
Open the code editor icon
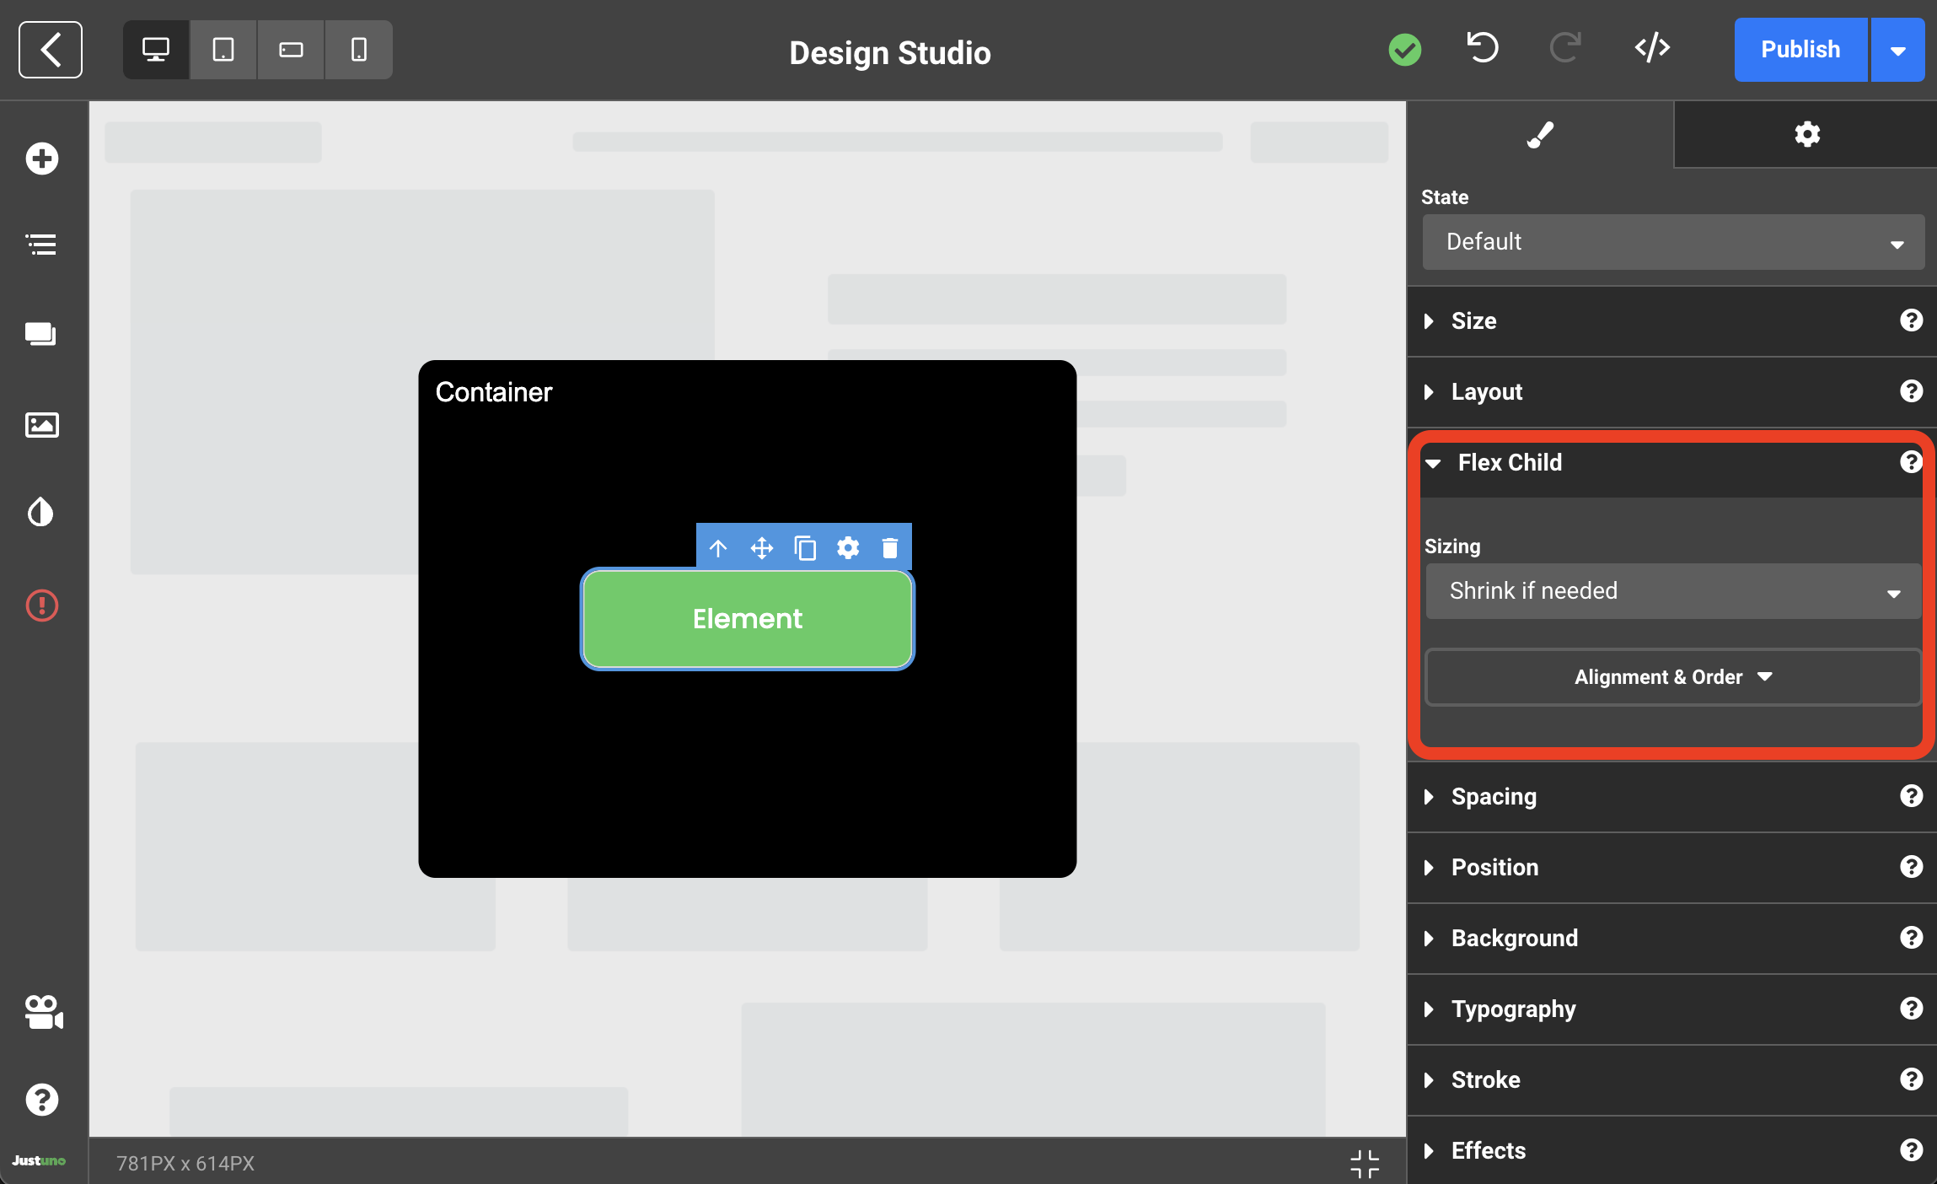click(x=1652, y=48)
